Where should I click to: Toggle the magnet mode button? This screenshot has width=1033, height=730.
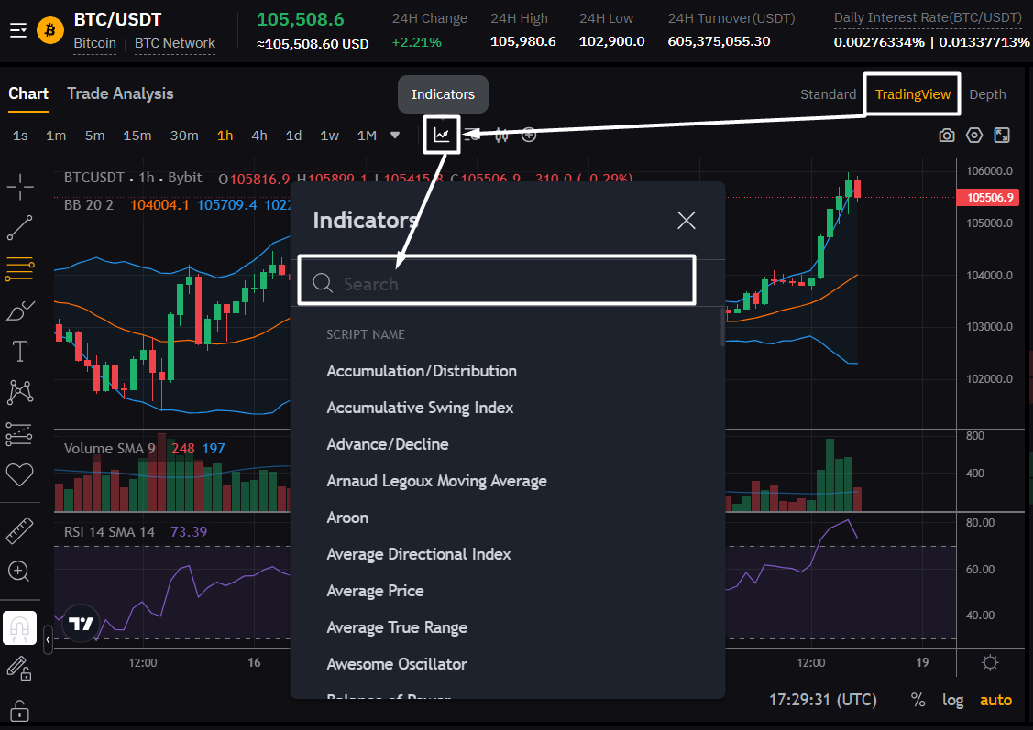pos(20,627)
